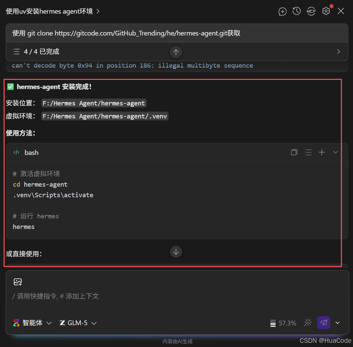Click the 或直接使用 label
The width and height of the screenshot is (353, 347).
point(24,254)
